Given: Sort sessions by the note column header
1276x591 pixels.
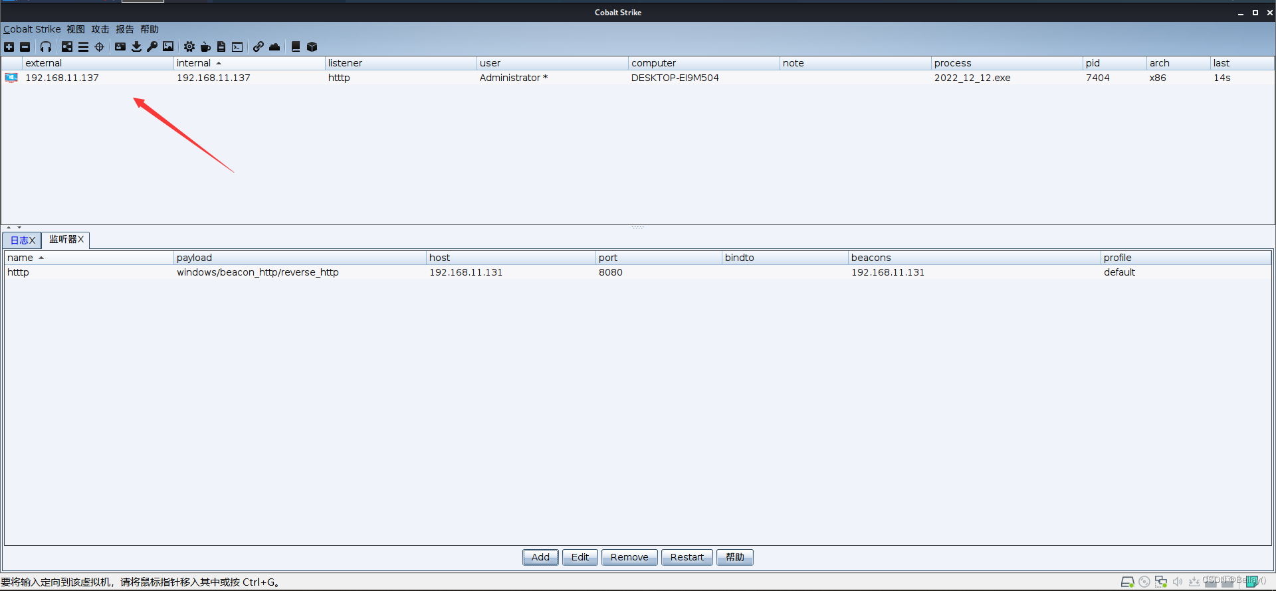Looking at the screenshot, I should pyautogui.click(x=855, y=63).
